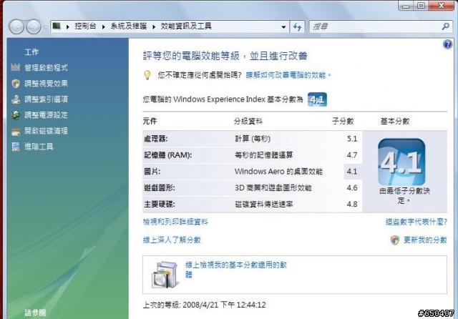Screen dimensions: 458x319
Task: Click gaming graphics subscore 4.6
Action: click(x=352, y=187)
